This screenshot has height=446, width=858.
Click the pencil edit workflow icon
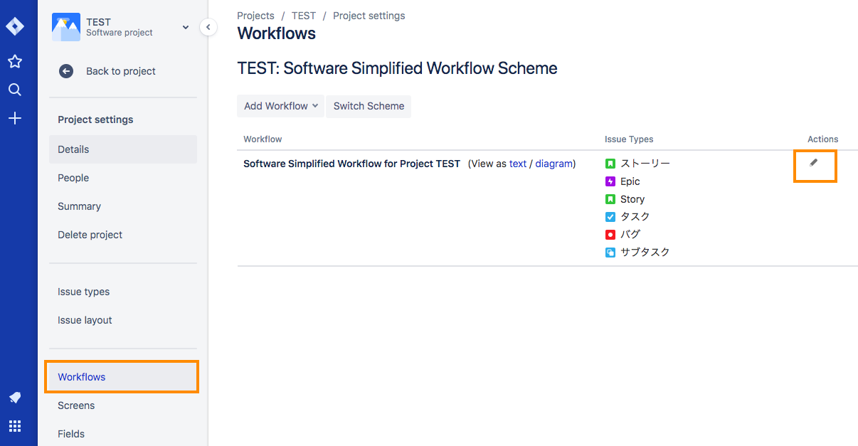coord(814,163)
